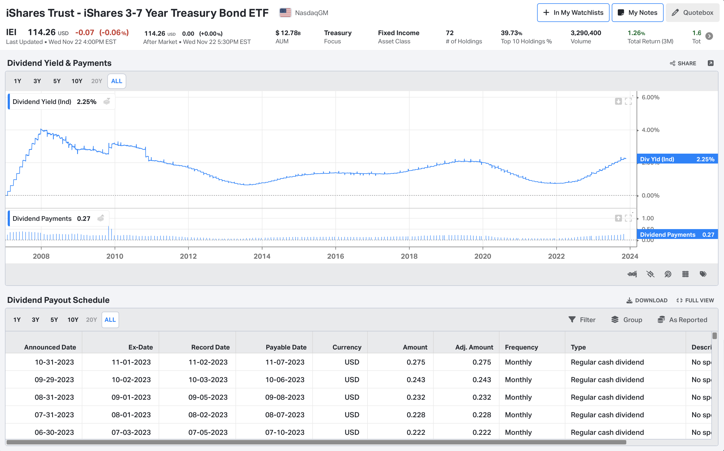Open layers icon next to Dividend Payments 0.27

100,218
